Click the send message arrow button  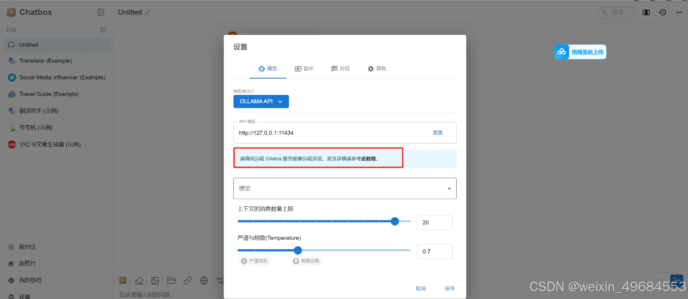coord(677,280)
